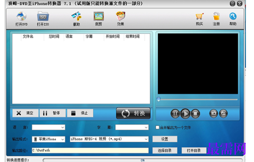Stop the video preview
254x162 pixels.
click(x=195, y=114)
